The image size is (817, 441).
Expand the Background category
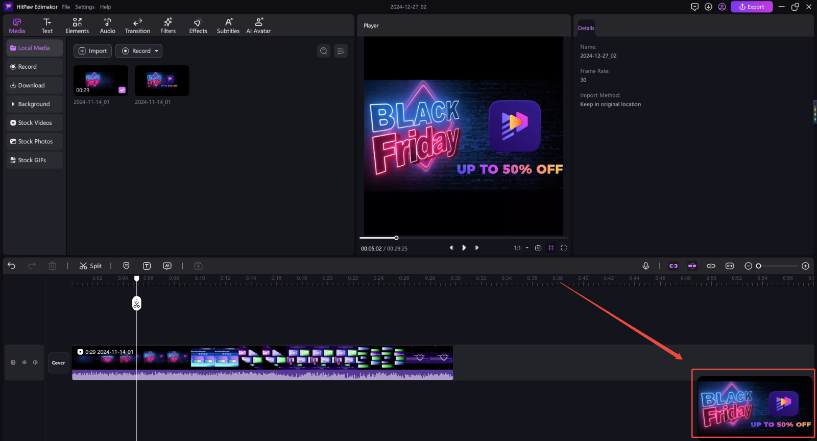[34, 104]
